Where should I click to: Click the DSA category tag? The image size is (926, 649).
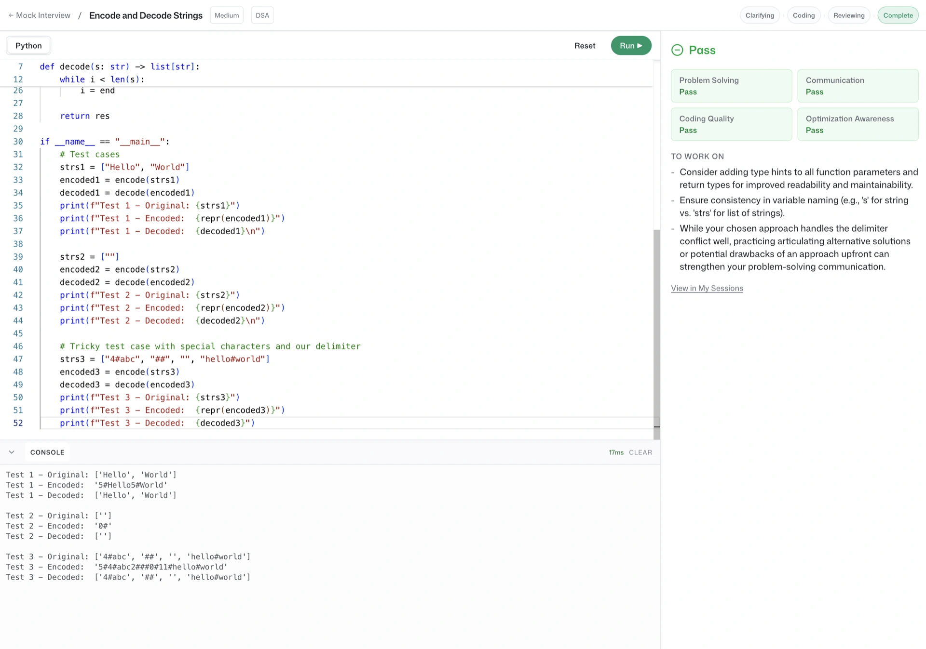click(x=262, y=15)
